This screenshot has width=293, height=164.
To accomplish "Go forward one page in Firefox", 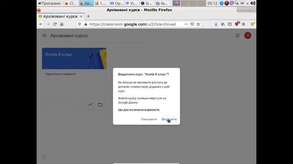I will (x=48, y=24).
